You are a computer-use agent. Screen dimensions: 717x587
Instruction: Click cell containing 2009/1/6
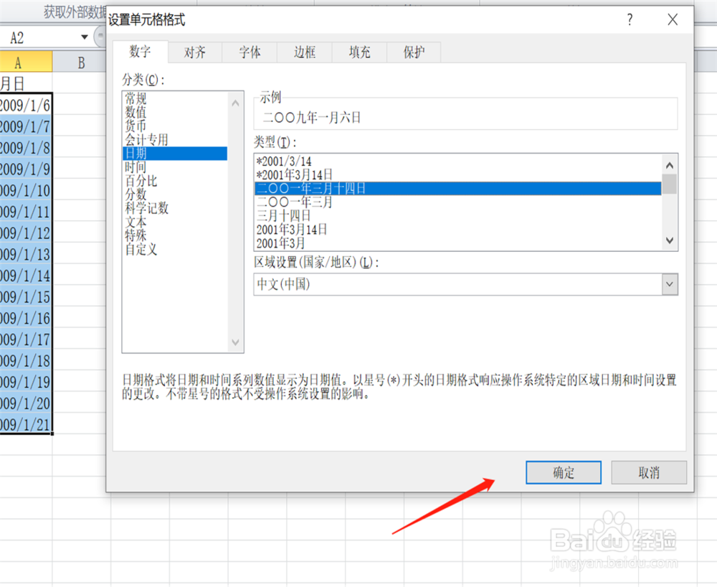pos(26,105)
